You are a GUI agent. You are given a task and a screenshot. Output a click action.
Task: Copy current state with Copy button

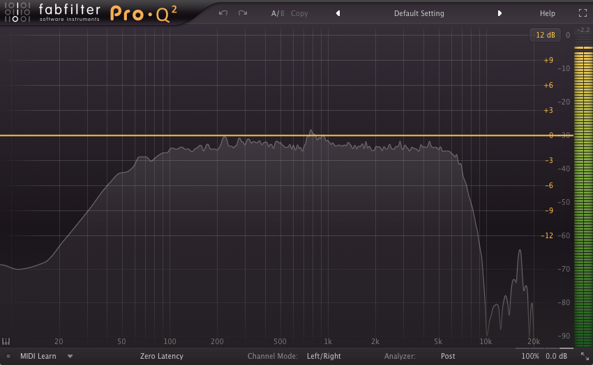[299, 14]
